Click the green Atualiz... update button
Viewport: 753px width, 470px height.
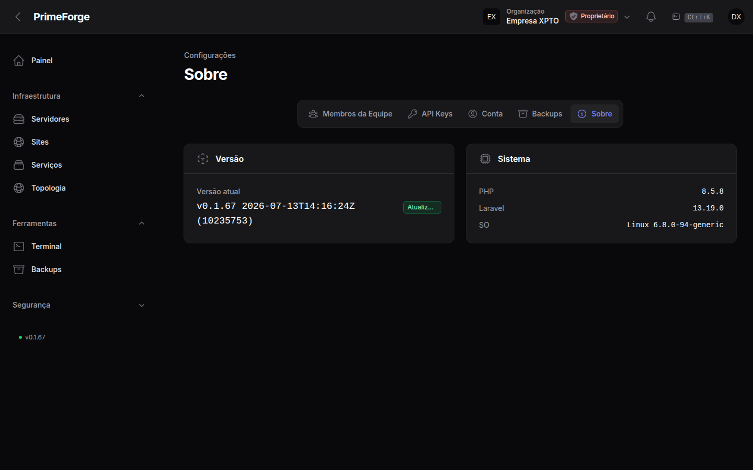click(422, 207)
